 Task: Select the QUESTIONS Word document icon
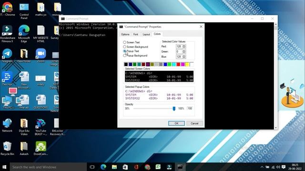click(x=41, y=102)
